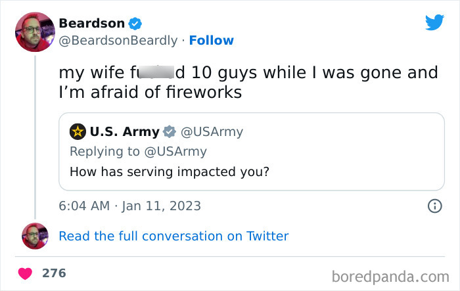
Task: Click the small avatar beside the conversation link
Action: [x=34, y=236]
